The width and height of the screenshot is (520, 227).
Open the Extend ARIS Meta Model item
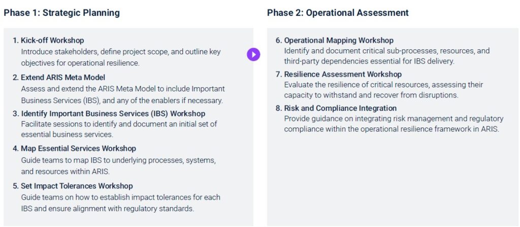pyautogui.click(x=59, y=78)
